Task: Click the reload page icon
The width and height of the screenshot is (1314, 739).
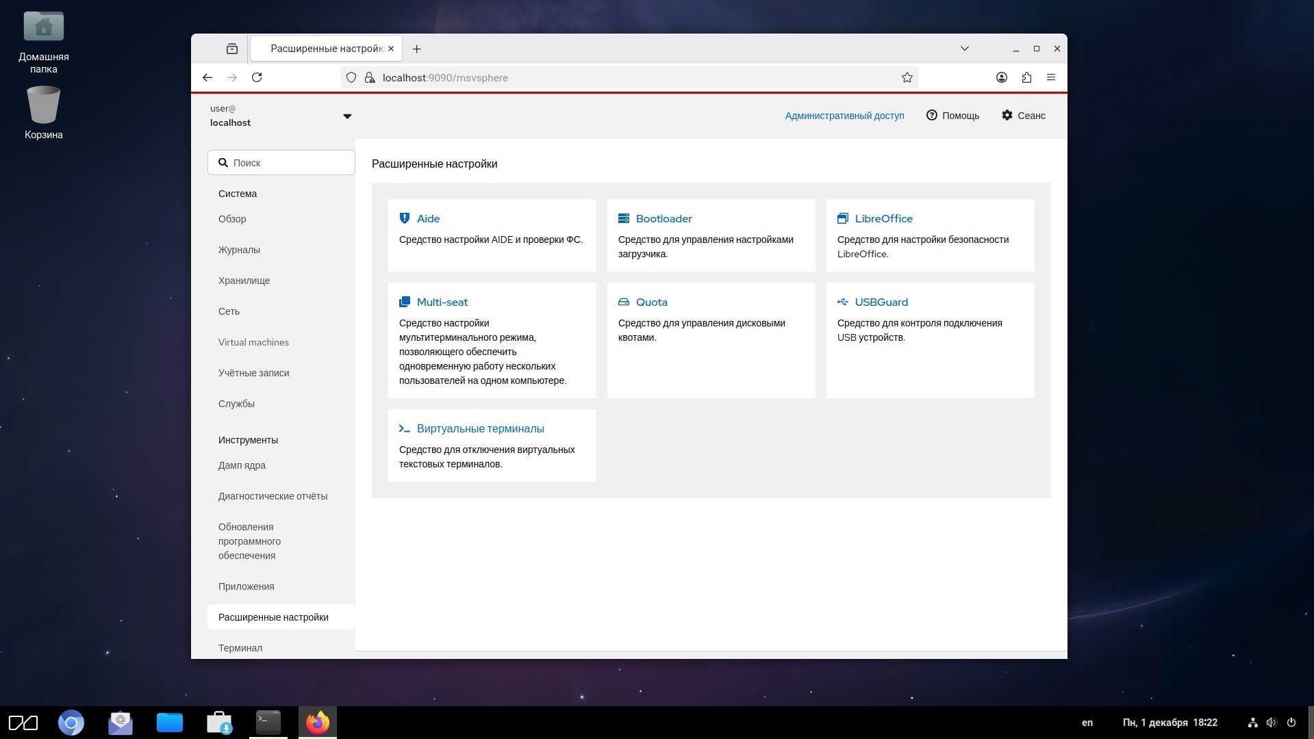Action: 257,77
